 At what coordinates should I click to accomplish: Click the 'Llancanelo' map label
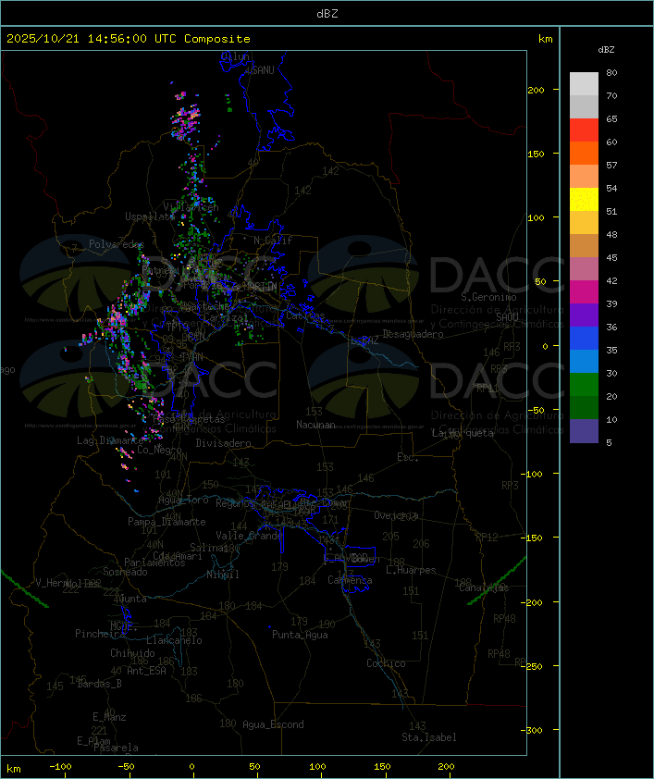click(174, 640)
